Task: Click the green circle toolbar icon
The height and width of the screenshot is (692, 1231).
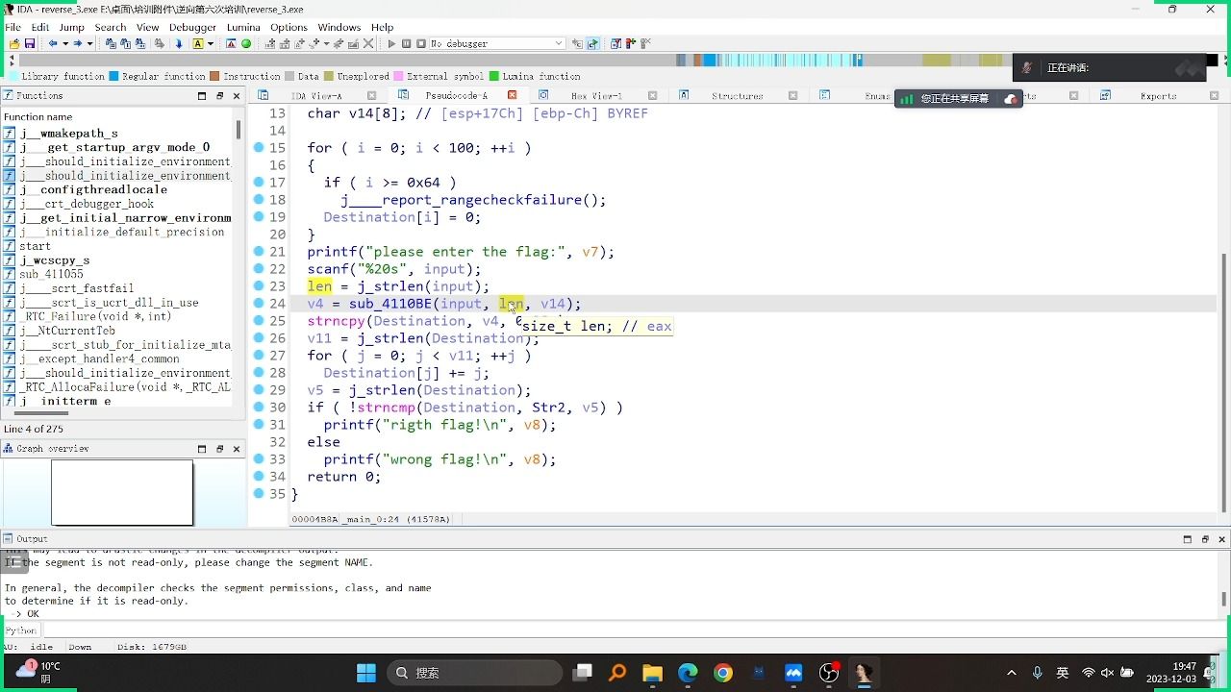Action: pos(246,43)
